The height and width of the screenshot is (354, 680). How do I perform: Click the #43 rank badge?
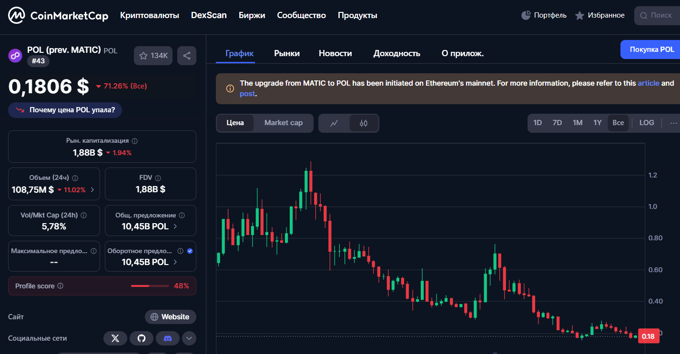[38, 61]
